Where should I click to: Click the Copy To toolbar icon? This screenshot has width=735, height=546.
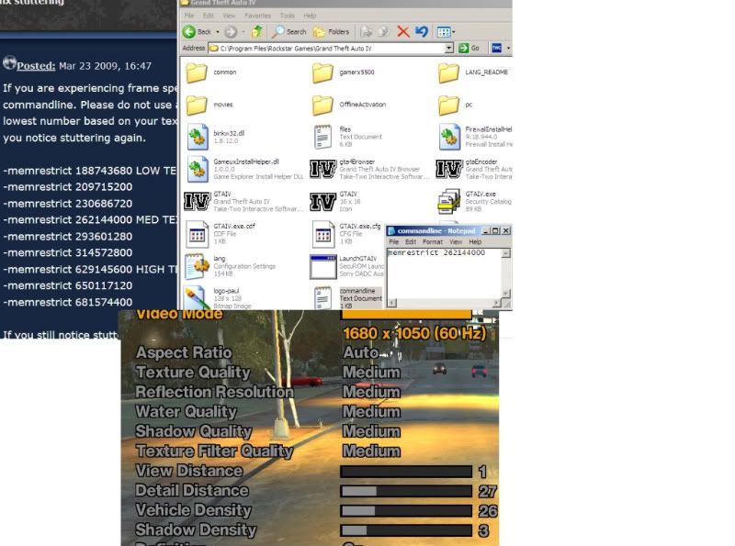click(384, 32)
